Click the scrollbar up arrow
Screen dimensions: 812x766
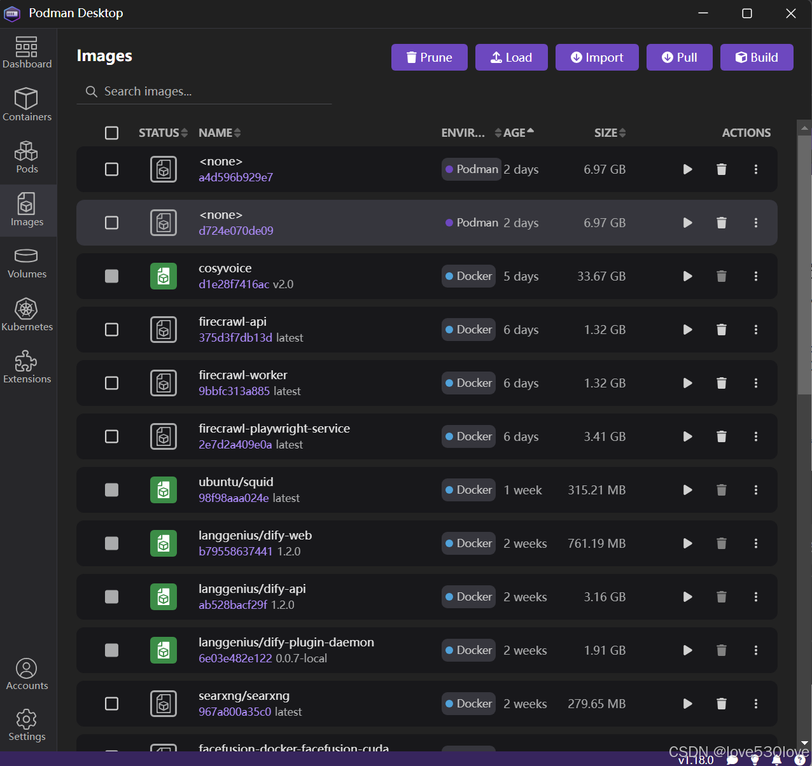(804, 127)
